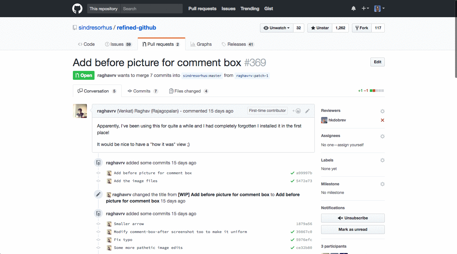Open the 1,262 stargazers count

click(341, 28)
